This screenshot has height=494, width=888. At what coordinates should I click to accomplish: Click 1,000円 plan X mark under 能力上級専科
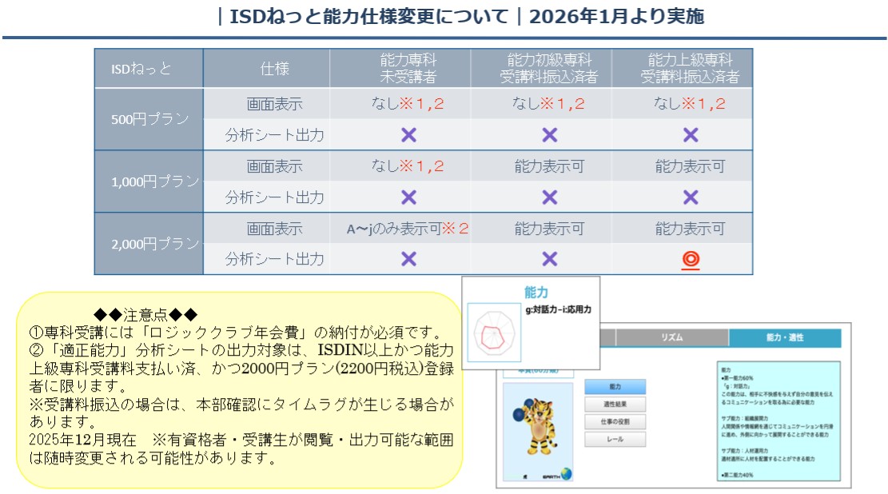point(691,197)
